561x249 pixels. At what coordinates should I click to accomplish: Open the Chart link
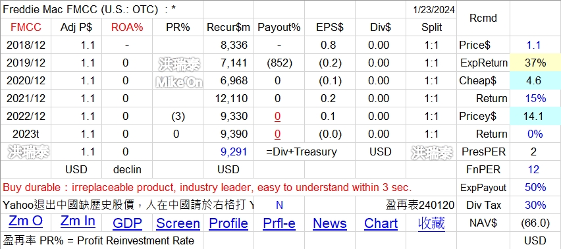[381, 223]
